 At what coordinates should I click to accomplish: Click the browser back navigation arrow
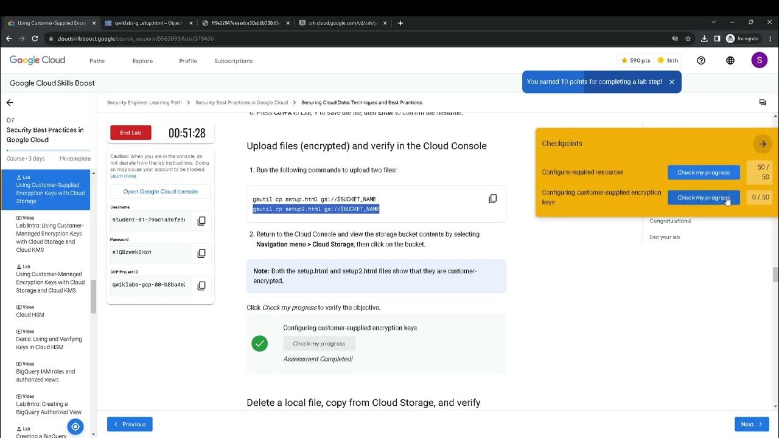pos(9,38)
